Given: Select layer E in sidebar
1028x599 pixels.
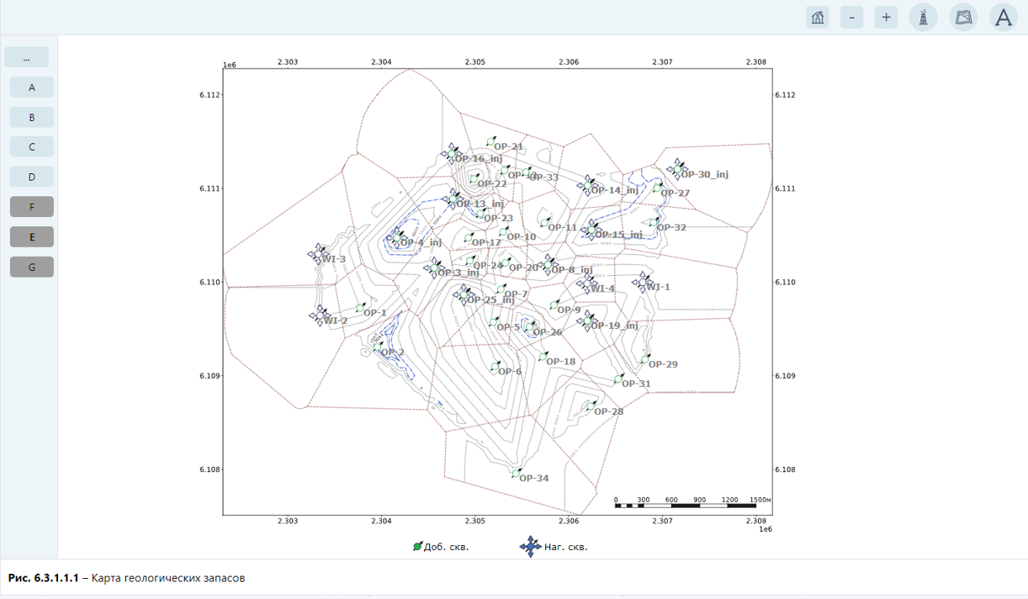Looking at the screenshot, I should click(32, 237).
